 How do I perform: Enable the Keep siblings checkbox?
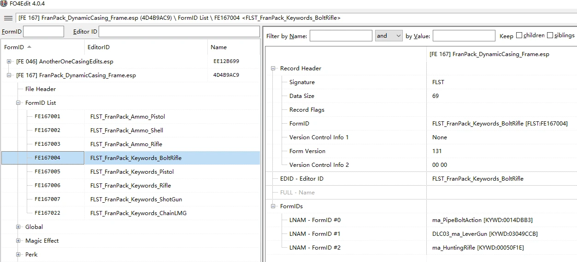coord(550,35)
